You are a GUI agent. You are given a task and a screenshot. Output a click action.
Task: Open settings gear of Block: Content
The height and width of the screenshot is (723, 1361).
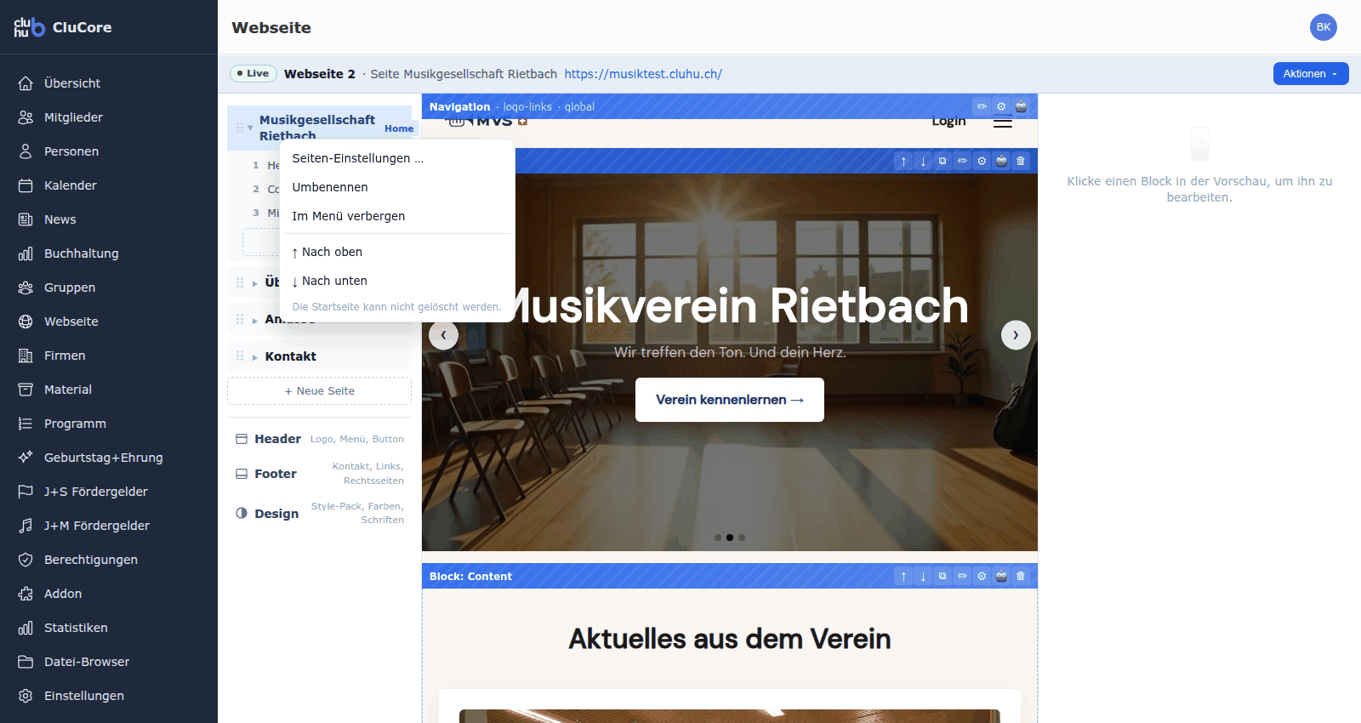pyautogui.click(x=982, y=576)
